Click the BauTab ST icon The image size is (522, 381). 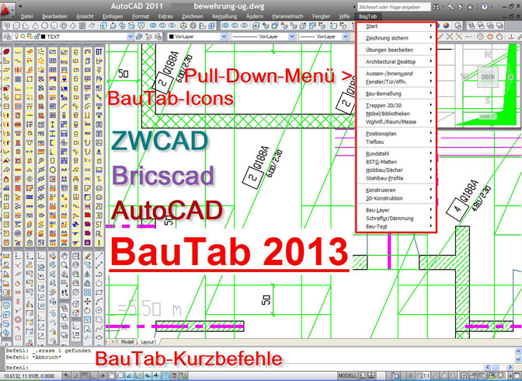[x=99, y=225]
